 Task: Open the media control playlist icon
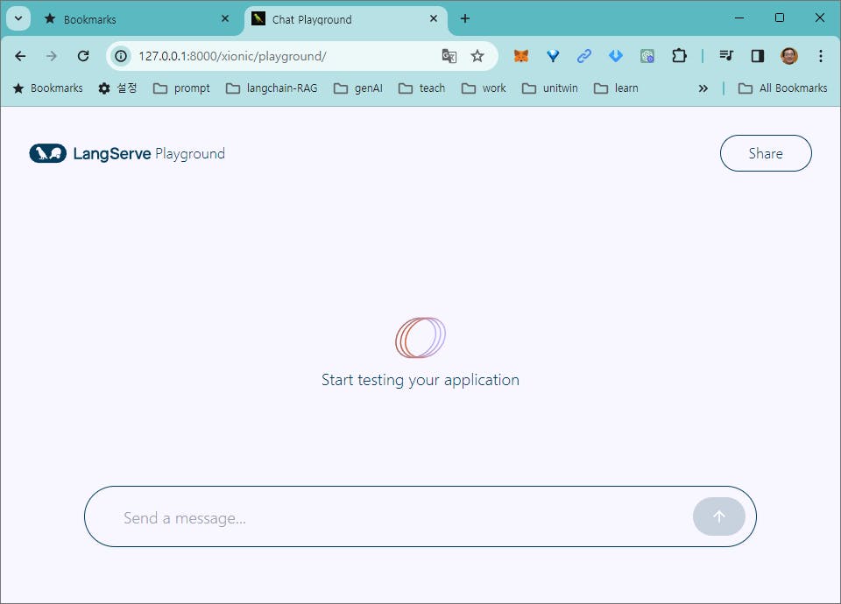[x=726, y=56]
